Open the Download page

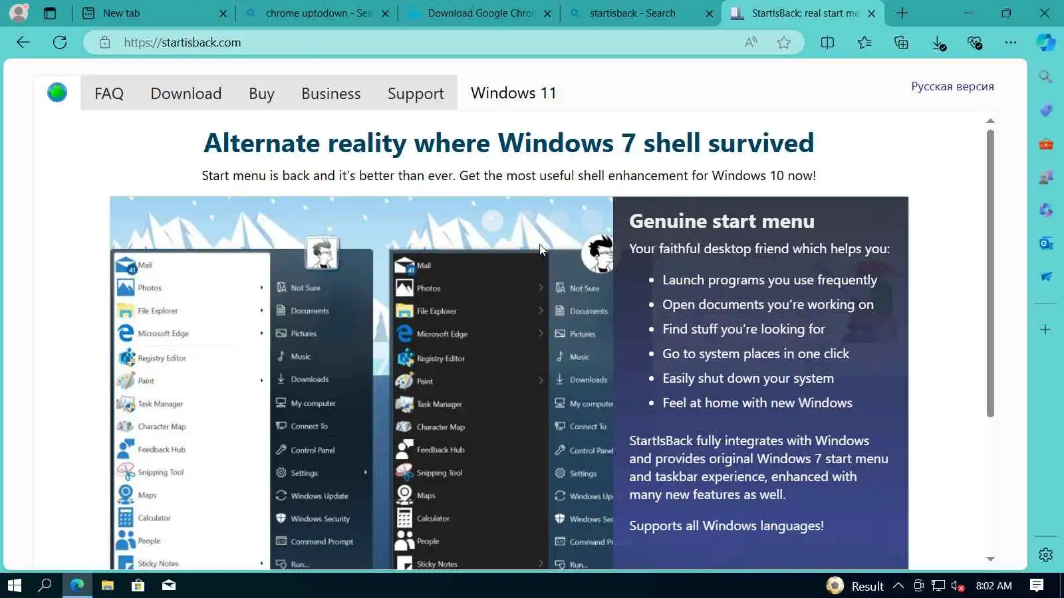(x=186, y=94)
